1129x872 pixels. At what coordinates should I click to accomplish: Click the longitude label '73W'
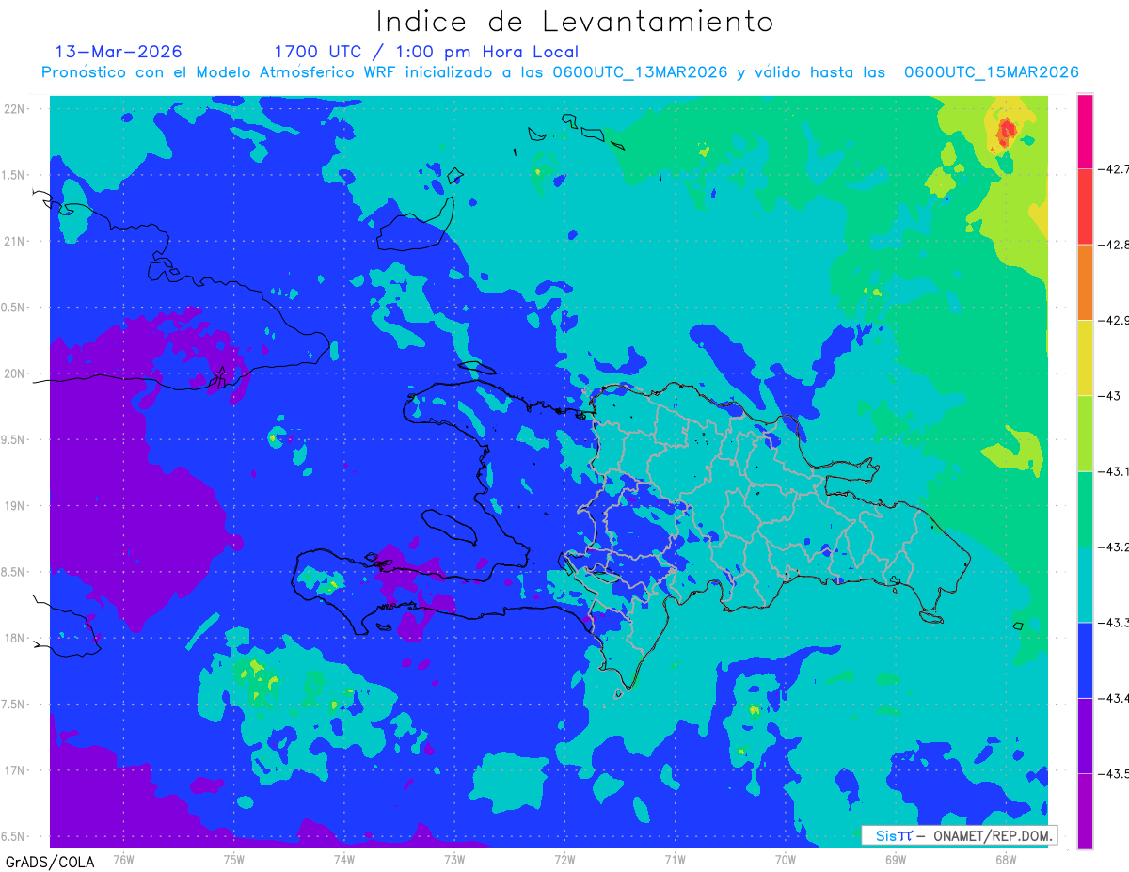(x=454, y=858)
